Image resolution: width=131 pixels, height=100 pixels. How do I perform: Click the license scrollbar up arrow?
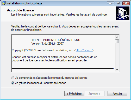[117, 37]
